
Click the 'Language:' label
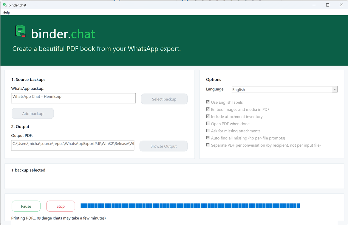coord(215,89)
